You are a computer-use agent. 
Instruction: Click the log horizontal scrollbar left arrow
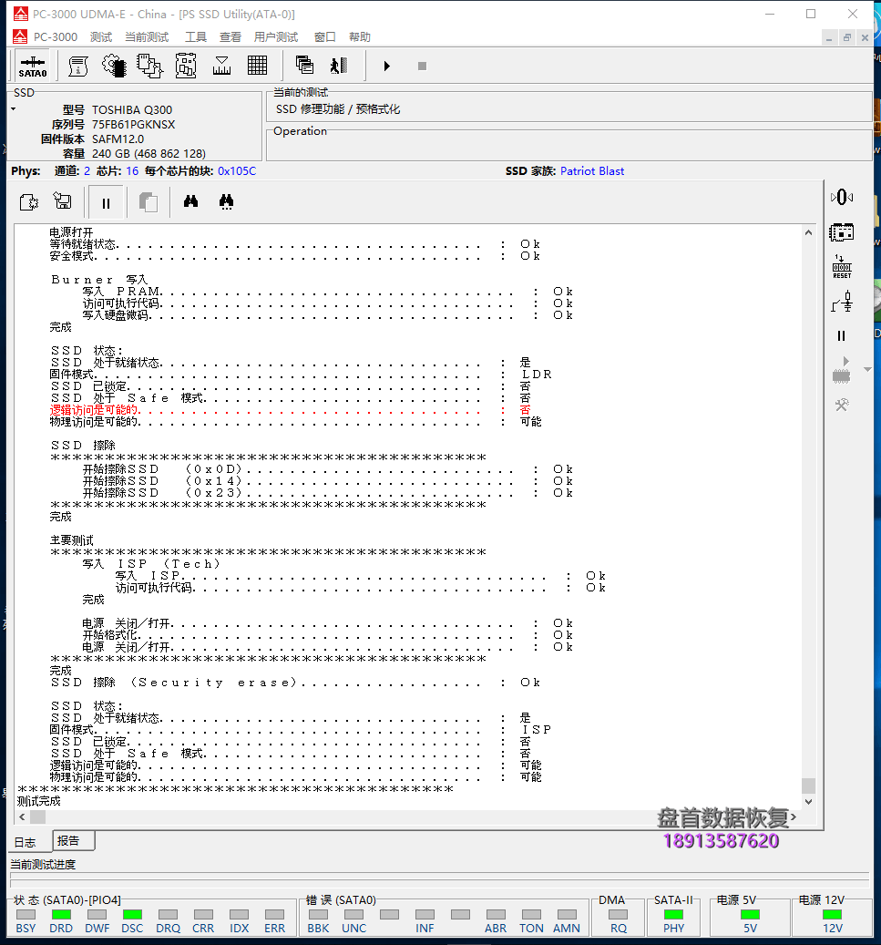(22, 817)
